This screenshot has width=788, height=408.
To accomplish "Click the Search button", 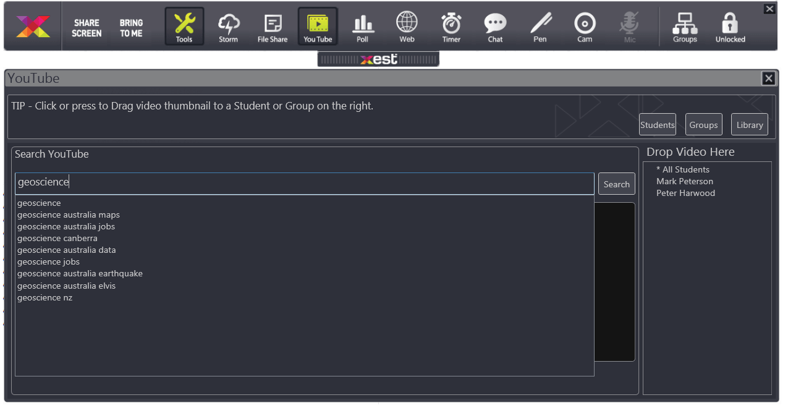I will pyautogui.click(x=617, y=184).
